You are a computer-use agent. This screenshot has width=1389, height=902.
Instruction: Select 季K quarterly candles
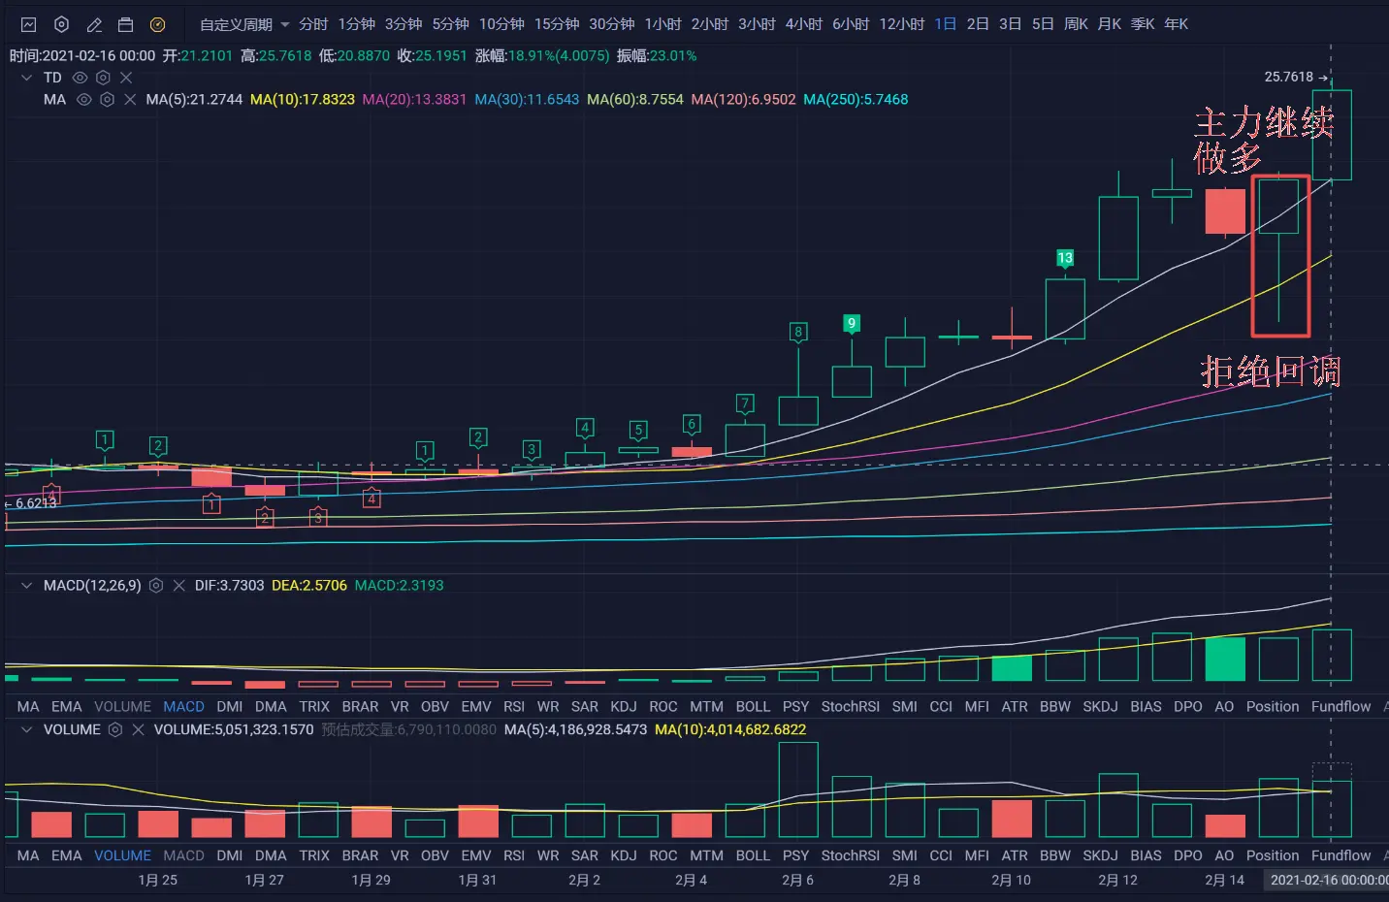[1143, 24]
